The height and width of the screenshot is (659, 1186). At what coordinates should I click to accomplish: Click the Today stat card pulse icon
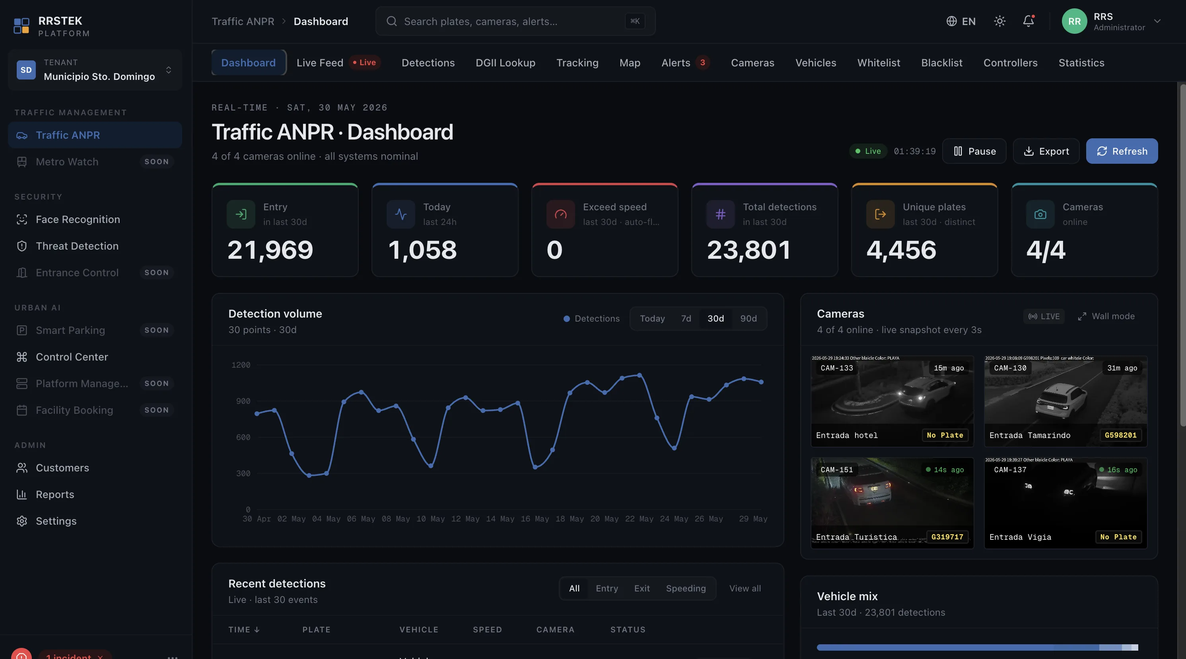(401, 214)
